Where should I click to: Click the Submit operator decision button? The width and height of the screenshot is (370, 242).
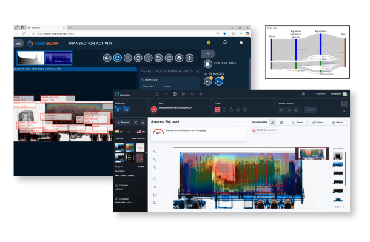click(x=310, y=110)
